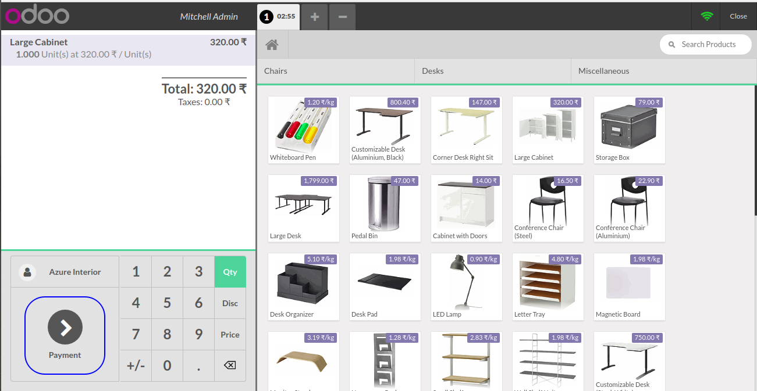Add Large Cabinet product tile

tap(548, 130)
